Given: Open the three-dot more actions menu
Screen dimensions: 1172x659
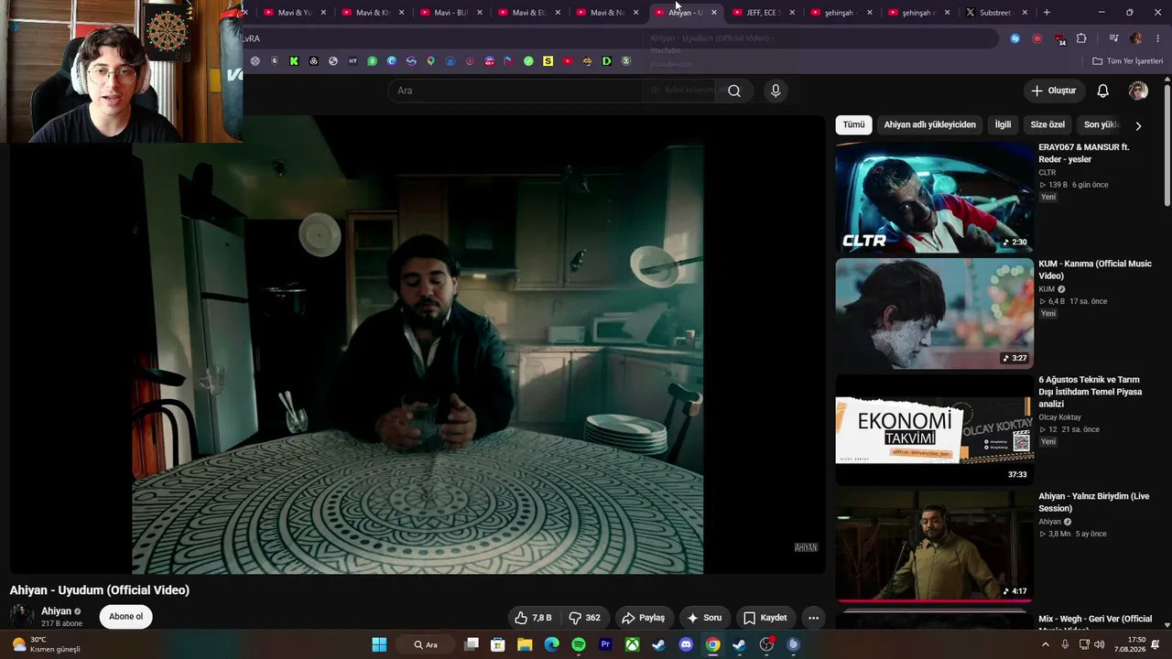Looking at the screenshot, I should click(x=813, y=618).
